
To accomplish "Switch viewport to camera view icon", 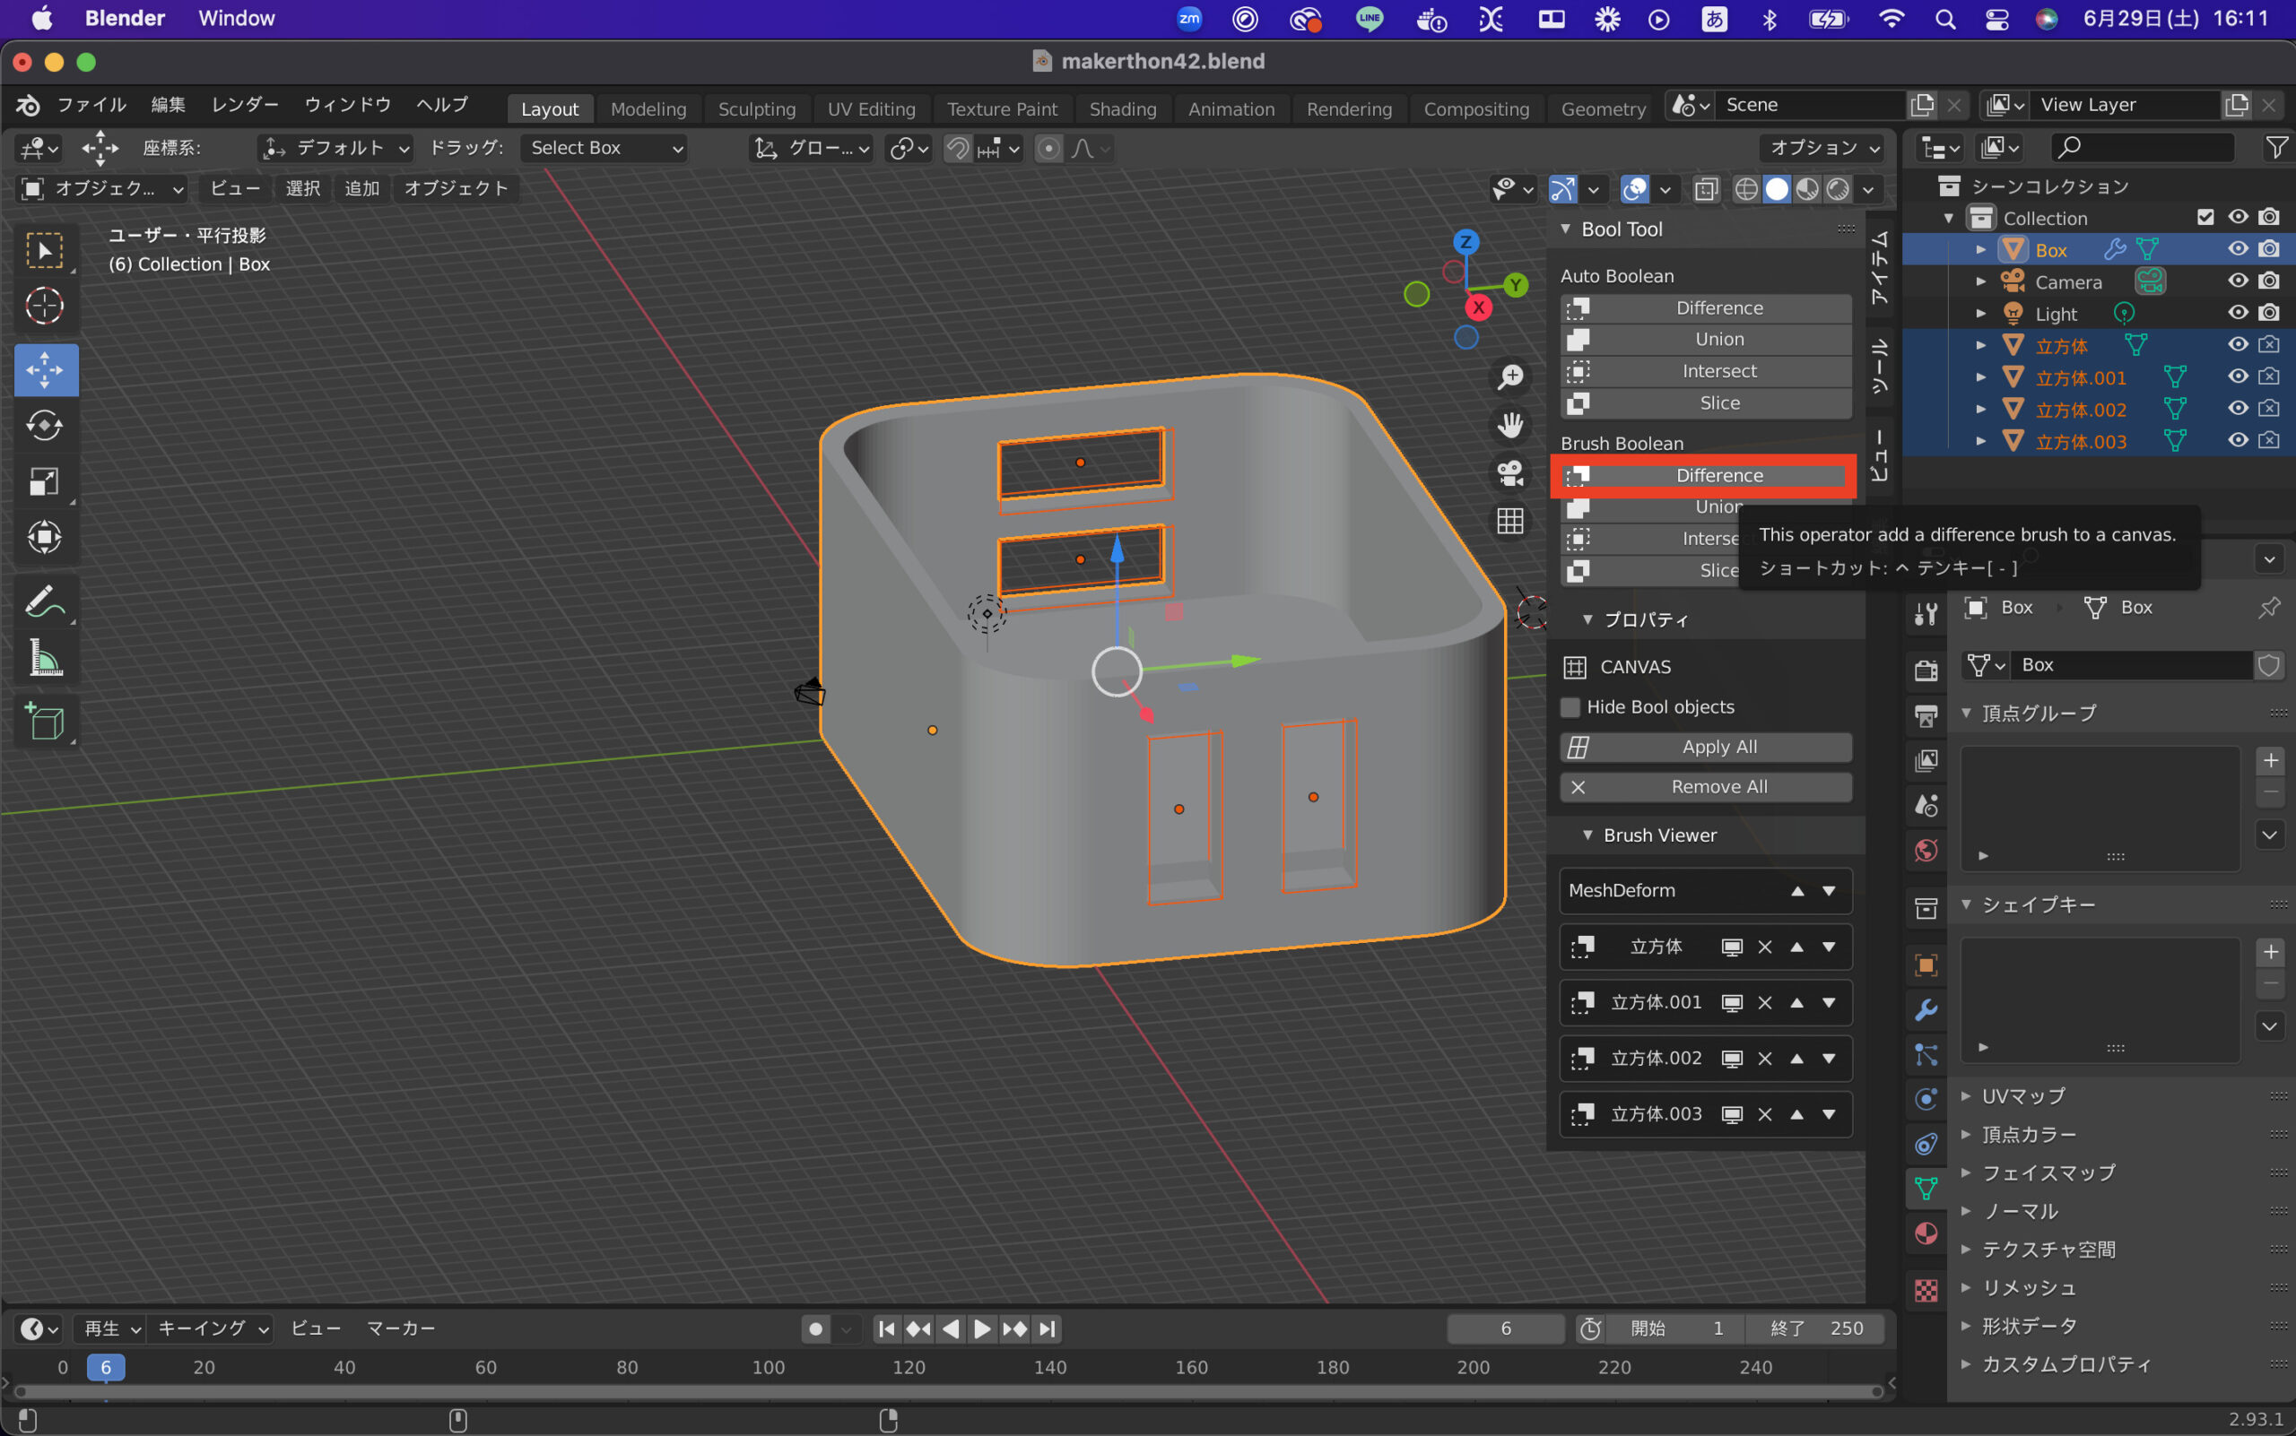I will point(1510,474).
